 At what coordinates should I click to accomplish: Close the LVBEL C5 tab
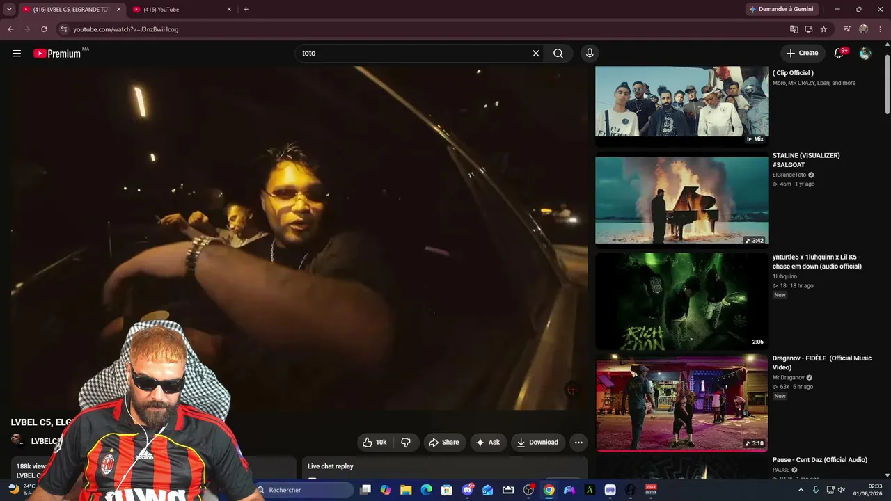pos(118,10)
